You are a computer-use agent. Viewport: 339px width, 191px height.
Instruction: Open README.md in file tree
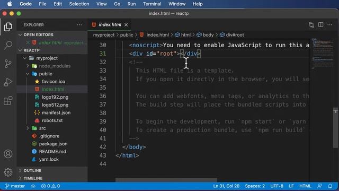pos(52,152)
